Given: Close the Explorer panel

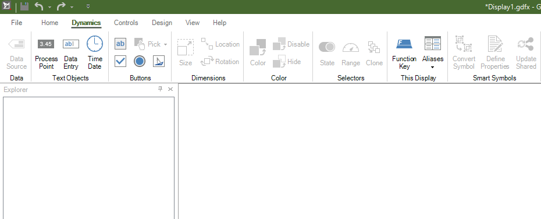Looking at the screenshot, I should (170, 89).
